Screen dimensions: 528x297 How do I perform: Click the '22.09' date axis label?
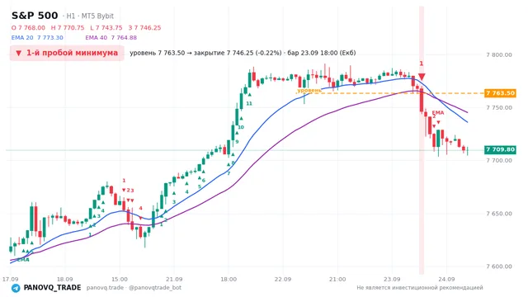[x=283, y=279]
